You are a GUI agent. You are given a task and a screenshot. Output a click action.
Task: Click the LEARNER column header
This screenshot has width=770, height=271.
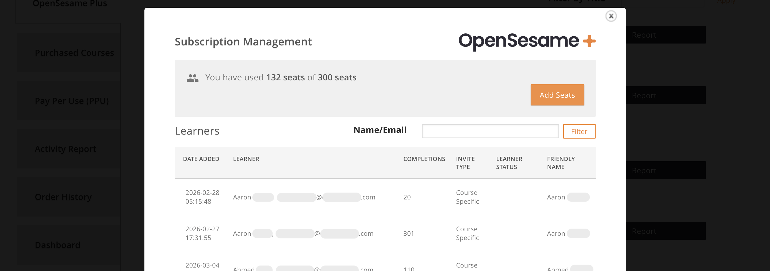click(246, 159)
